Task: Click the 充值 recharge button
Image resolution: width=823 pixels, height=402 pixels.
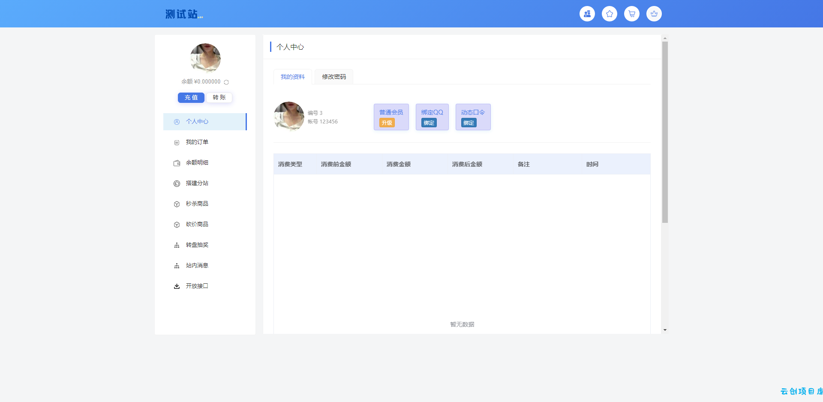Action: click(191, 98)
